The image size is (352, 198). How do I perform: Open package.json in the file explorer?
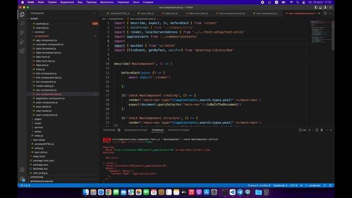[40, 164]
